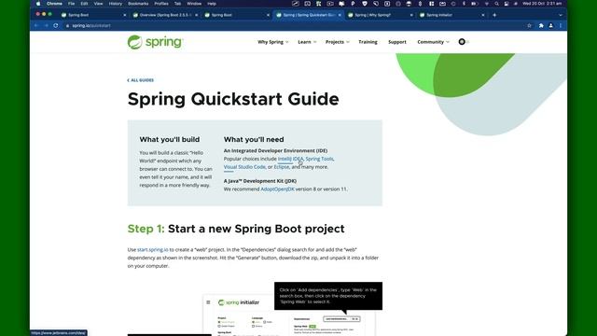Screen dimensions: 597x336
Task: Click the Spring logo in the header
Action: [x=156, y=42]
